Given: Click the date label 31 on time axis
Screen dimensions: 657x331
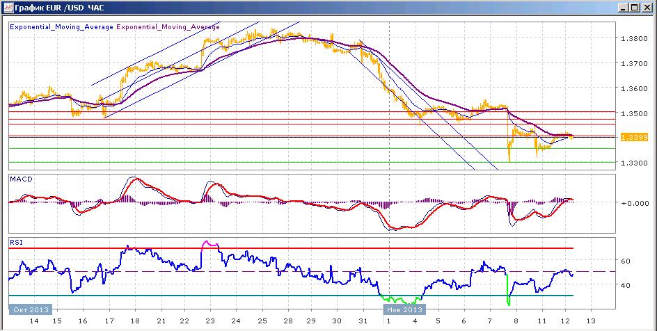Looking at the screenshot, I should pyautogui.click(x=363, y=321).
